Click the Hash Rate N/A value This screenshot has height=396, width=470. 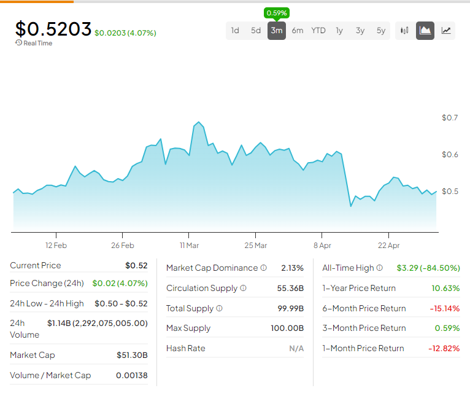pos(296,348)
